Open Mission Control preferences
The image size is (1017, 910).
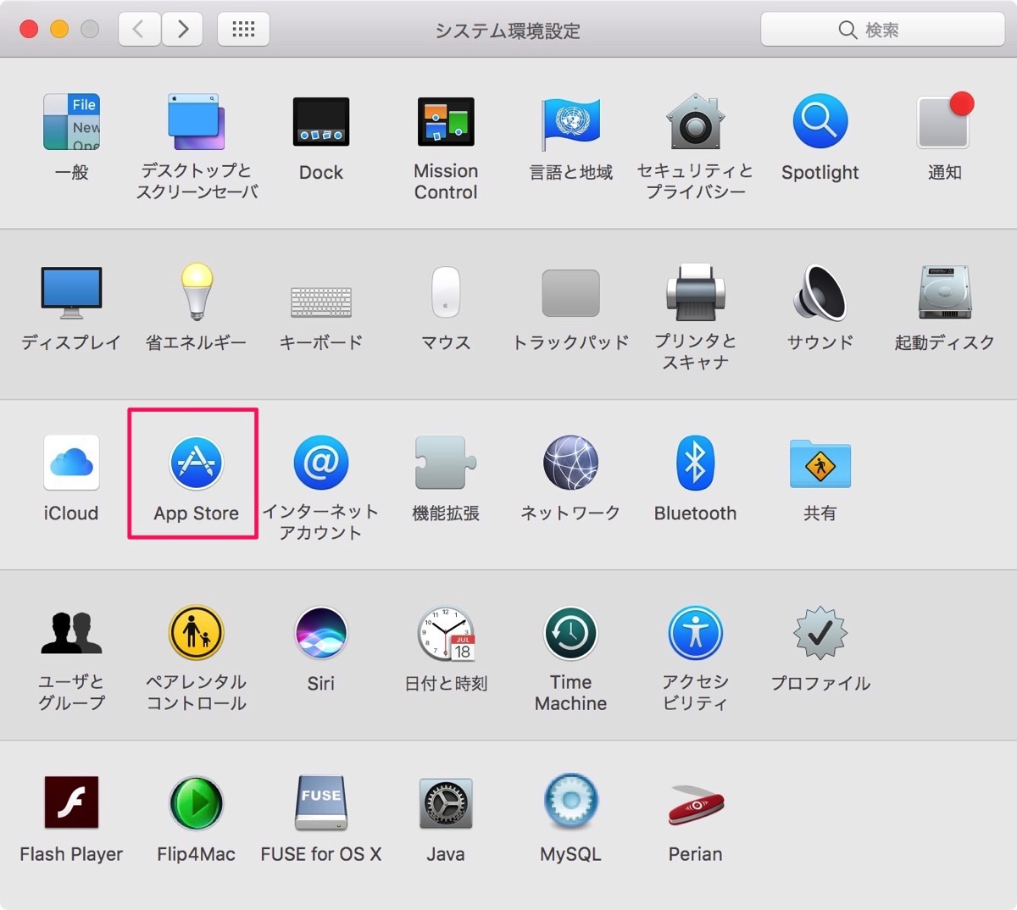click(446, 122)
